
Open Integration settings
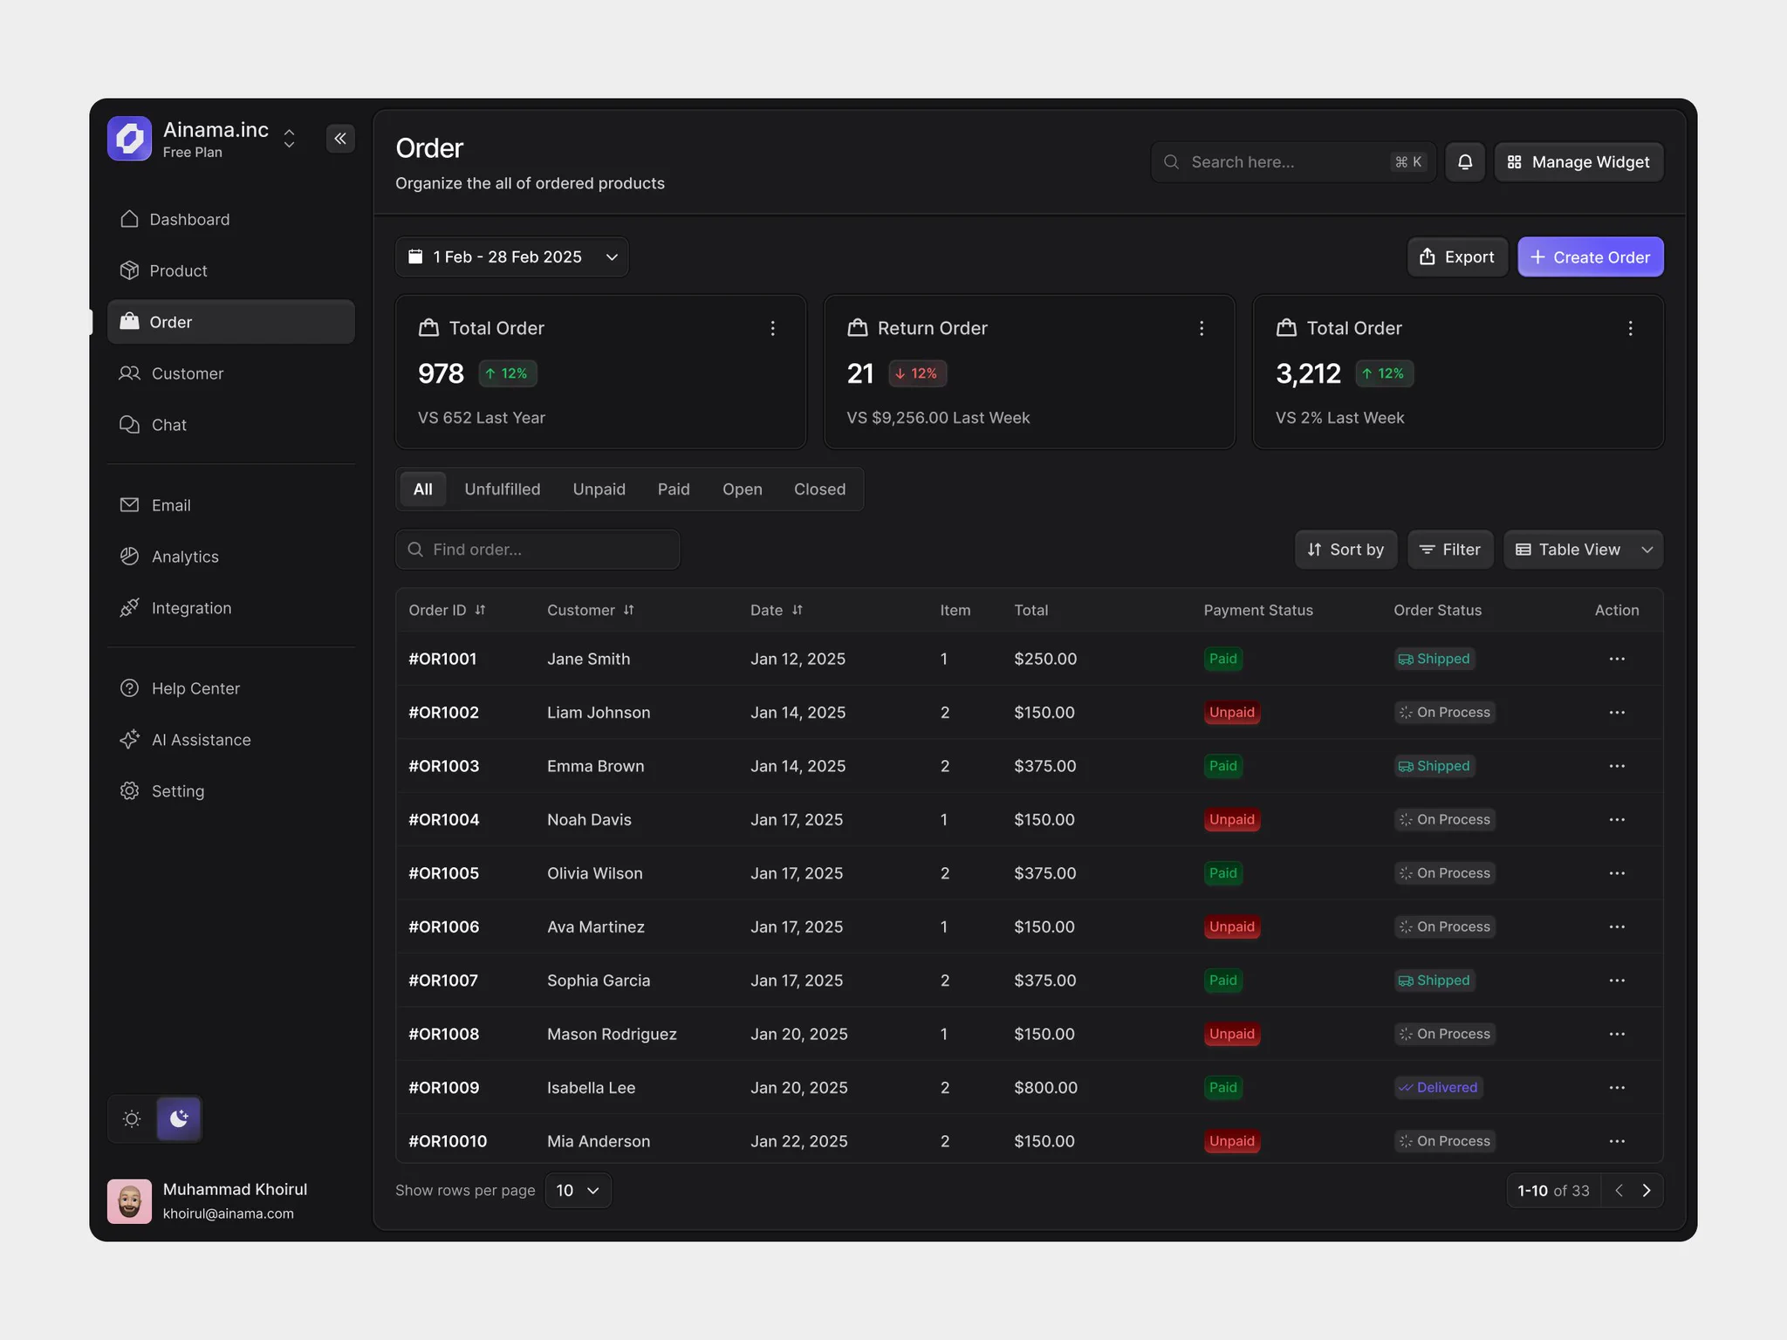[231, 608]
